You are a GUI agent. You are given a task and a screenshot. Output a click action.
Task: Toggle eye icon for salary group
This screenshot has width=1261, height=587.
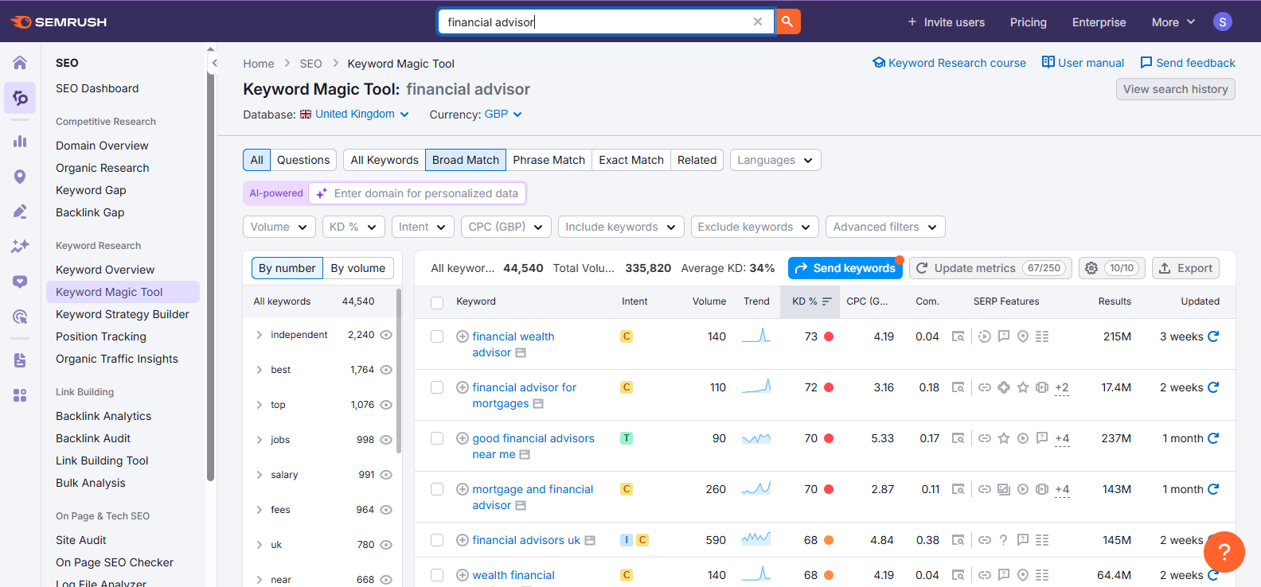[386, 475]
